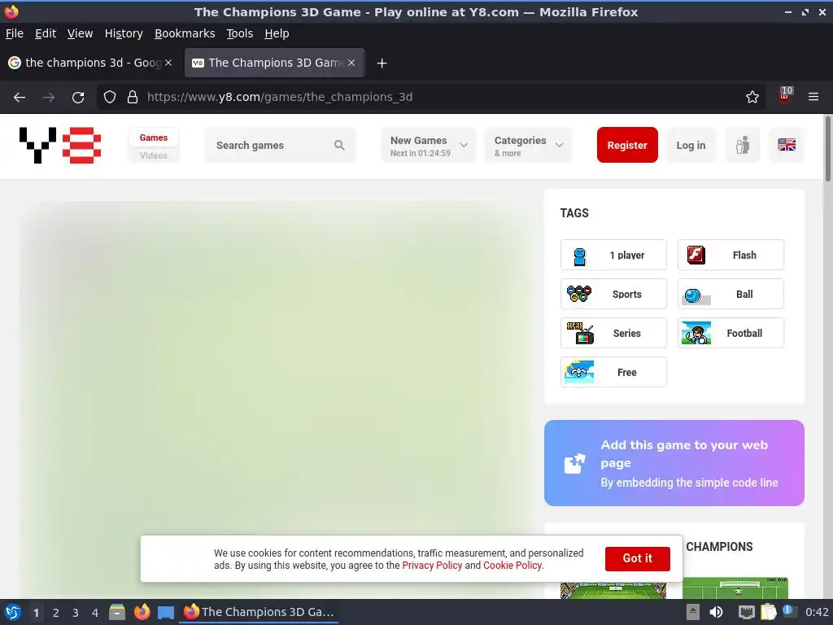Viewport: 833px width, 625px height.
Task: Click the embed puzzle piece icon
Action: click(575, 463)
